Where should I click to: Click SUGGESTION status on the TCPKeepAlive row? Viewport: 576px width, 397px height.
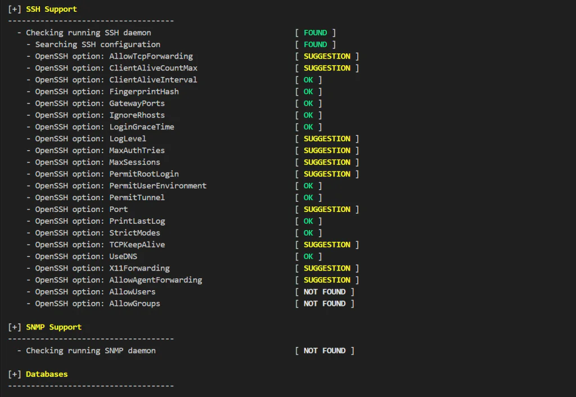(327, 245)
